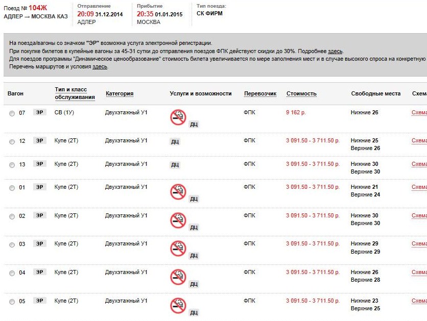Image resolution: width=427 pixels, height=321 pixels.
Task: Click the ЭР badge for wagon 12
Action: pyautogui.click(x=39, y=140)
